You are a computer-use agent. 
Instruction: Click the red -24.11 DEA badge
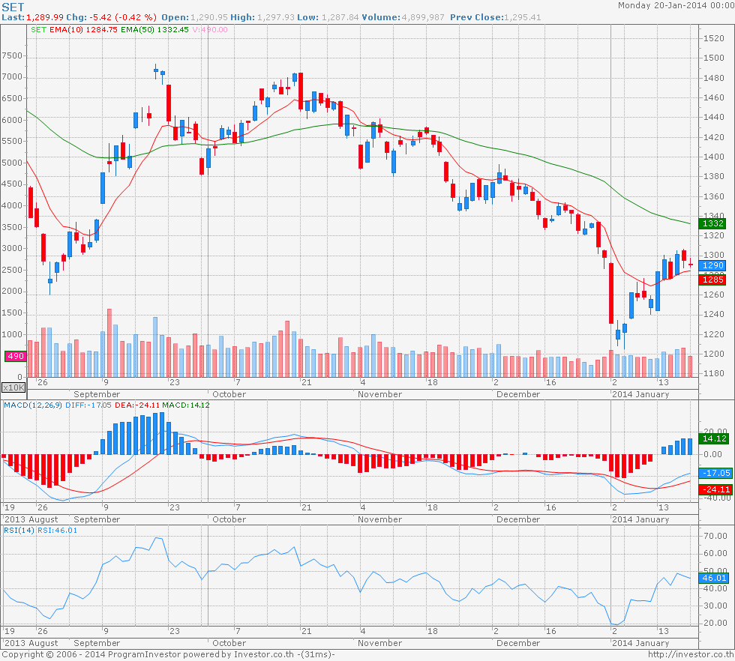[715, 489]
